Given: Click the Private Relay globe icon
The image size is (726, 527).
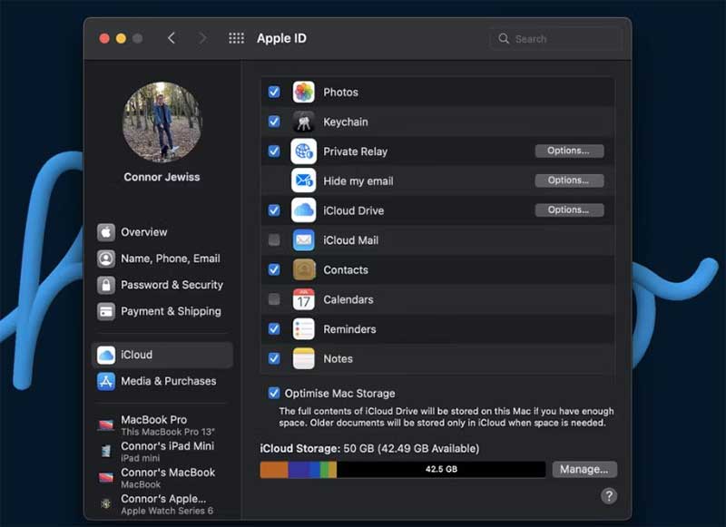Looking at the screenshot, I should click(304, 151).
